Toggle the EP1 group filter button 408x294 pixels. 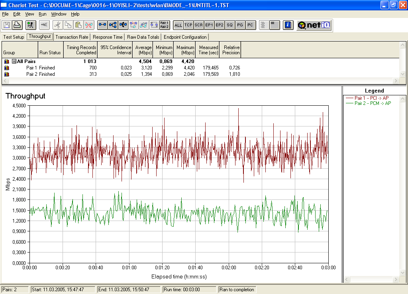209,25
